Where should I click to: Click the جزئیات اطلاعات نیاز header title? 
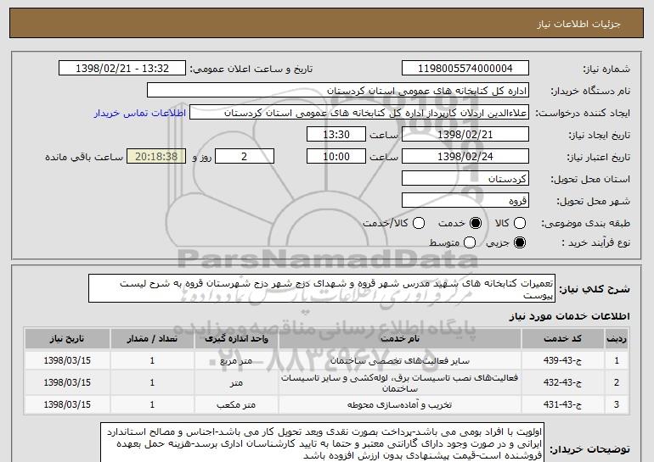coord(578,24)
